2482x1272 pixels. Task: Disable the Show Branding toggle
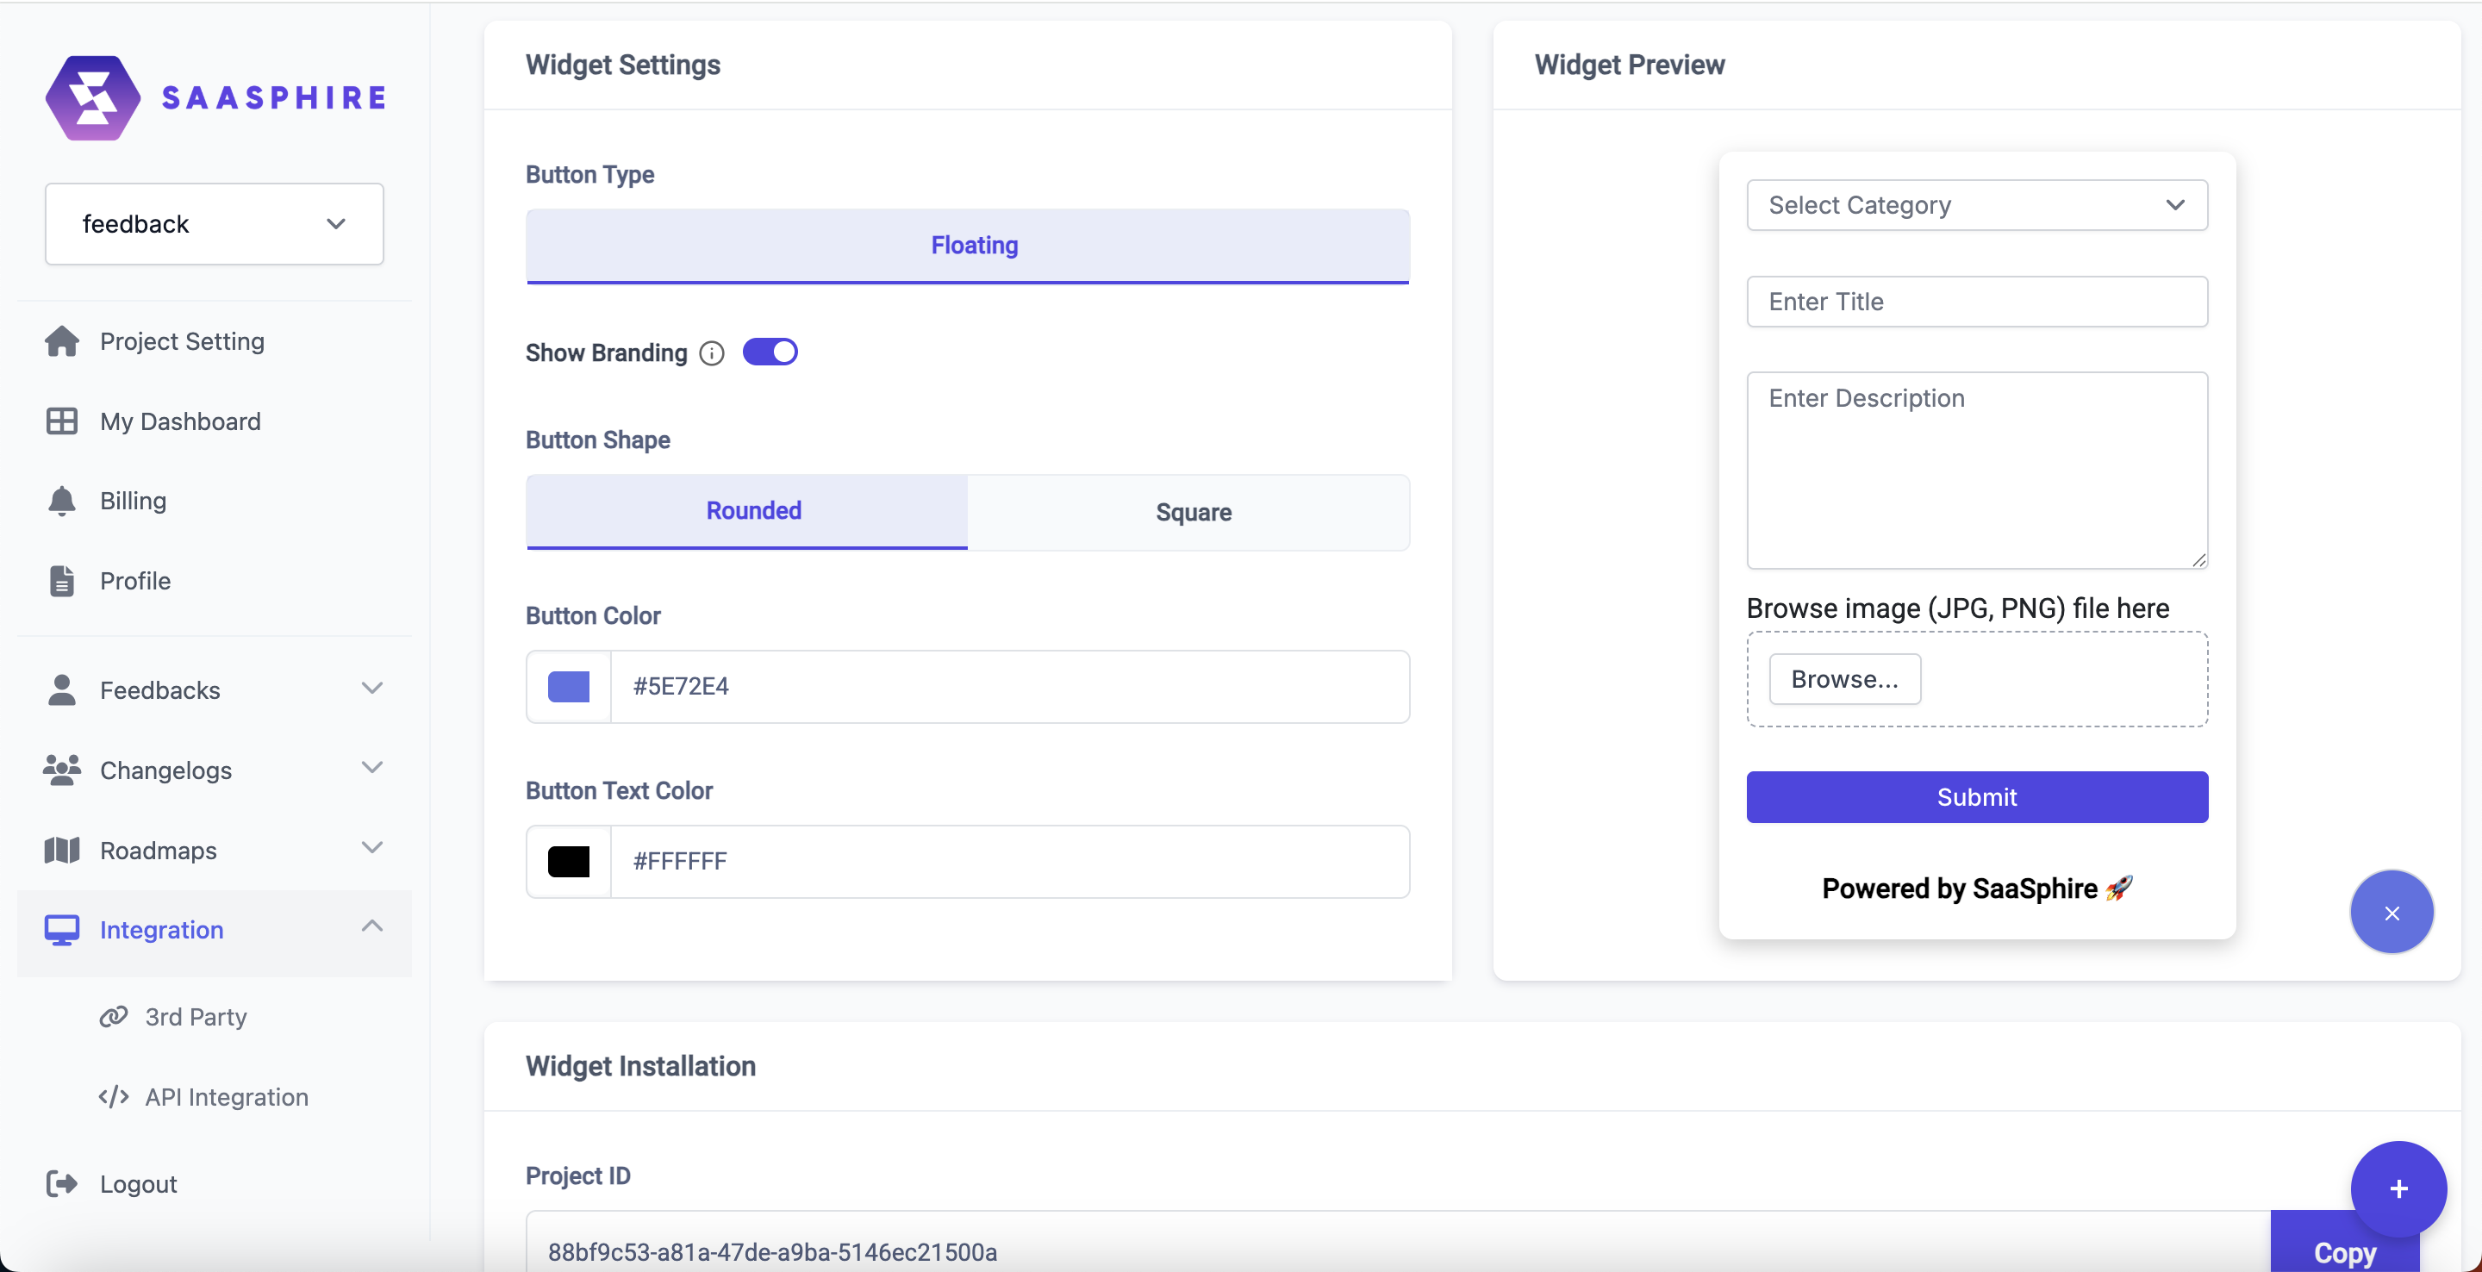pyautogui.click(x=770, y=352)
